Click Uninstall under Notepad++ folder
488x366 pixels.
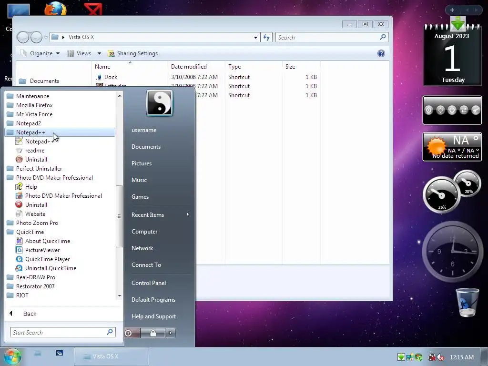[x=36, y=160]
